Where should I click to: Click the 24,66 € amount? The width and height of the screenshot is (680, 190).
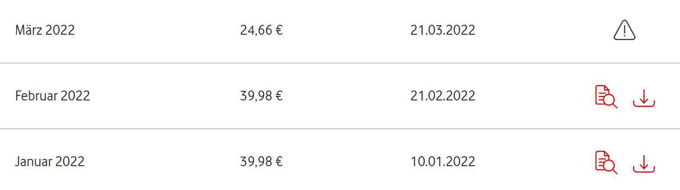point(261,30)
